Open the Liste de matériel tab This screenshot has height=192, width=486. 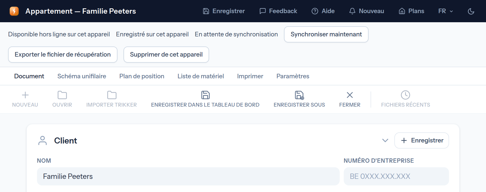201,76
